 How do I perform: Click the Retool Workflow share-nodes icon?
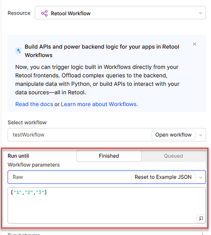click(44, 13)
